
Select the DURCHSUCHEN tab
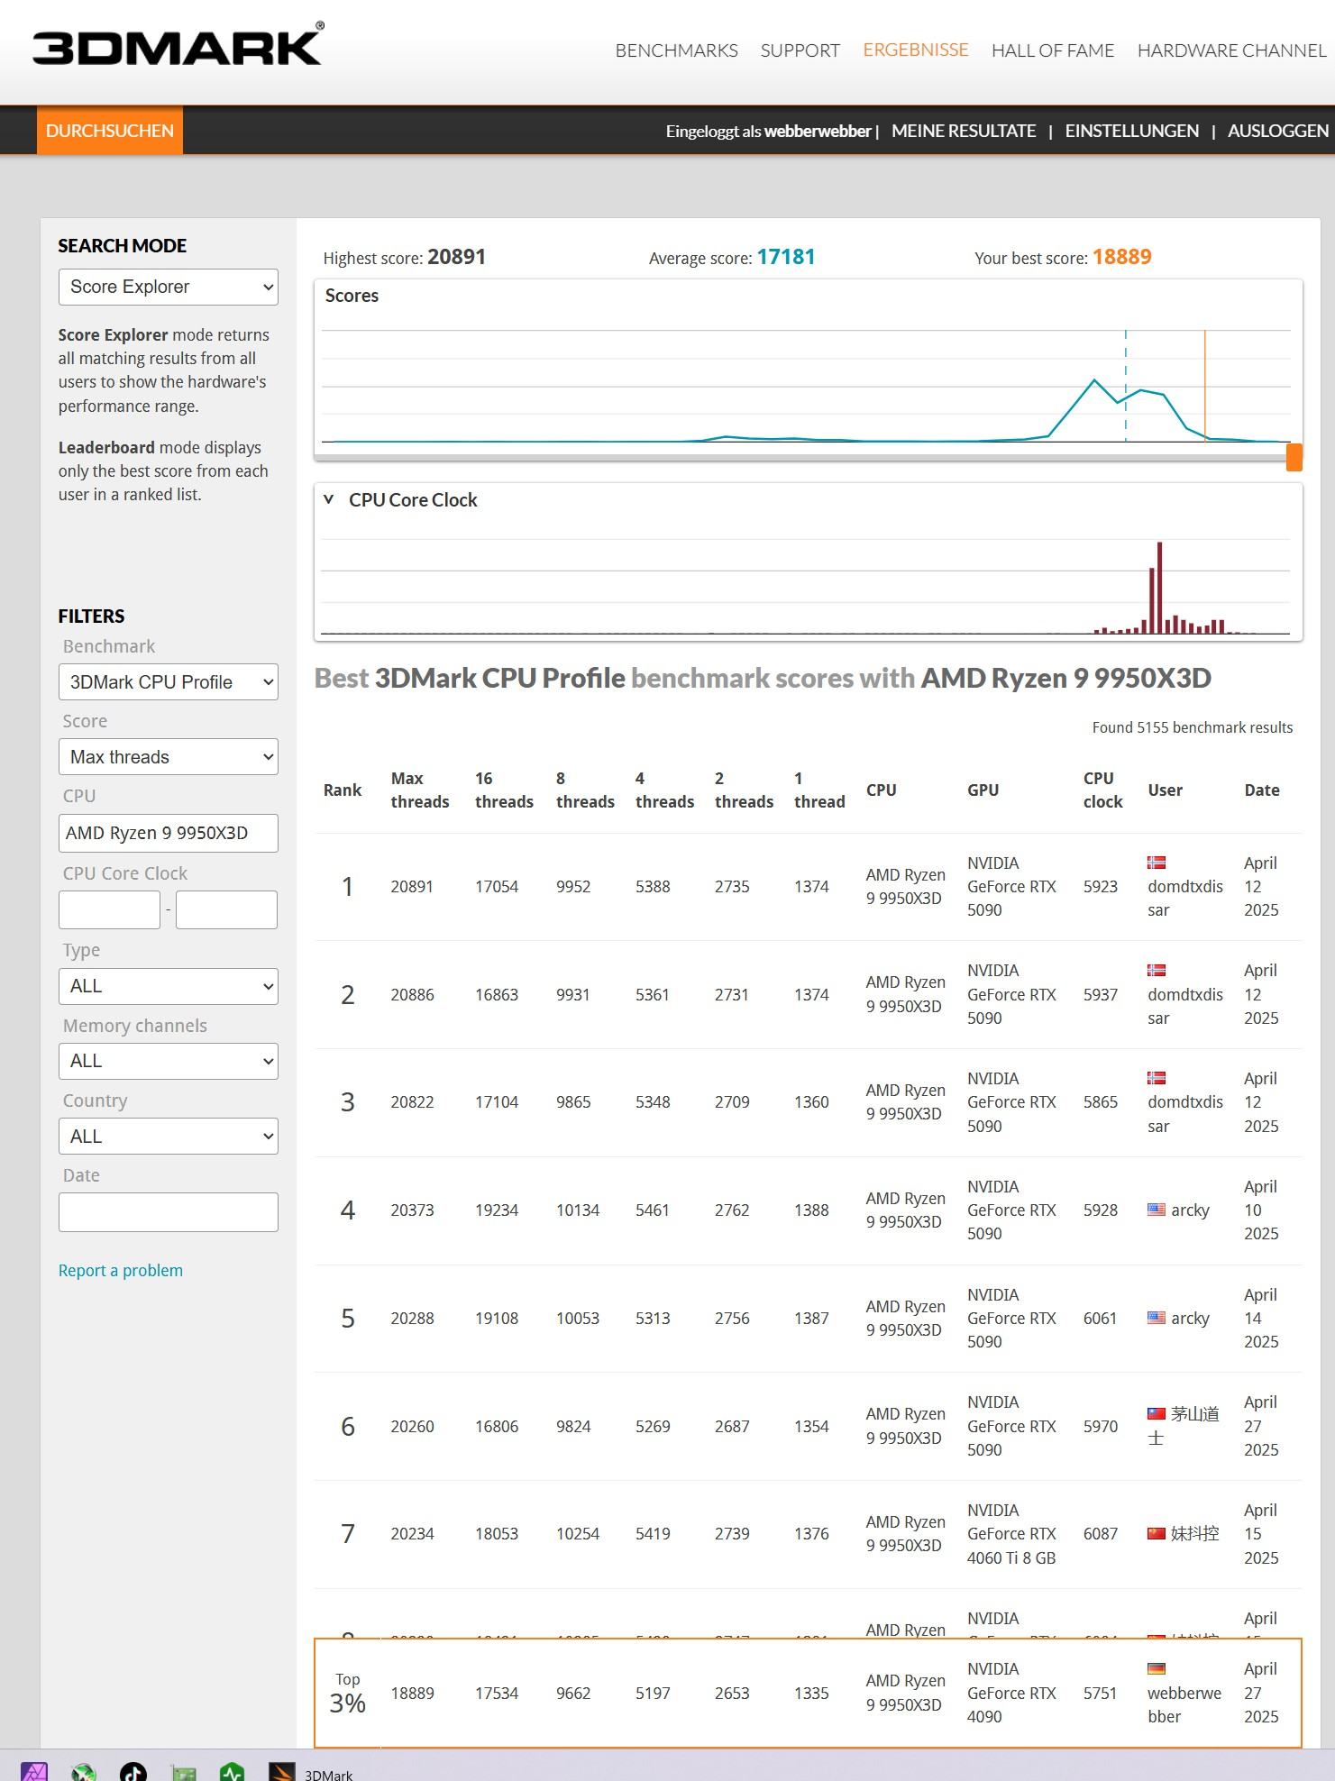[x=110, y=131]
